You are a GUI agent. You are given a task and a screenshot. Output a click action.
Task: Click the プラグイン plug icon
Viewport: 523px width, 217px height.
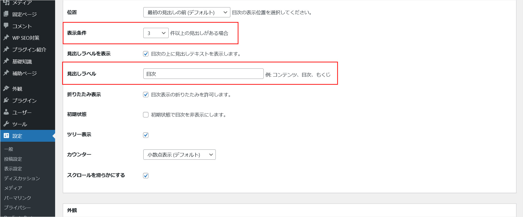[6, 100]
